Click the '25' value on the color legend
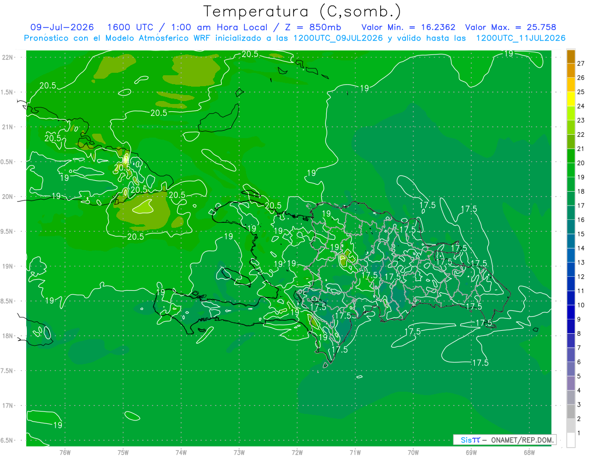This screenshot has width=594, height=459. [x=581, y=92]
